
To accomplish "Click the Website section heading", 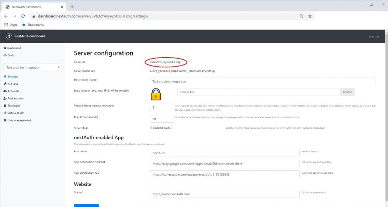I will (83, 184).
